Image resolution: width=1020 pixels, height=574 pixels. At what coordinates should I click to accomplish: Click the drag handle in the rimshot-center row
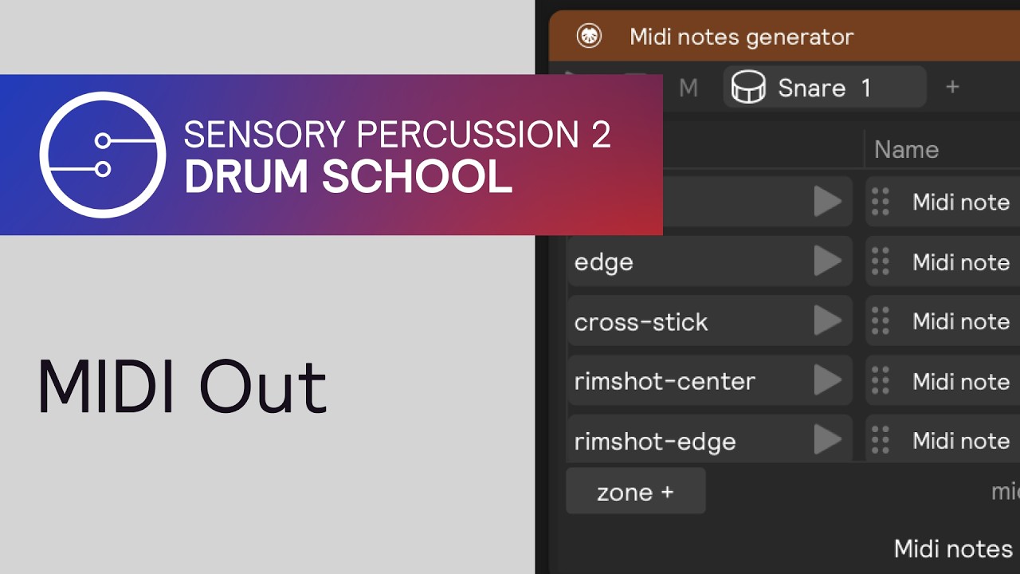pos(881,381)
